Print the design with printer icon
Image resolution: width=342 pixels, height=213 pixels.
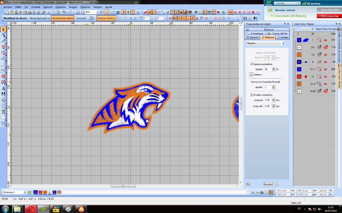point(30,12)
